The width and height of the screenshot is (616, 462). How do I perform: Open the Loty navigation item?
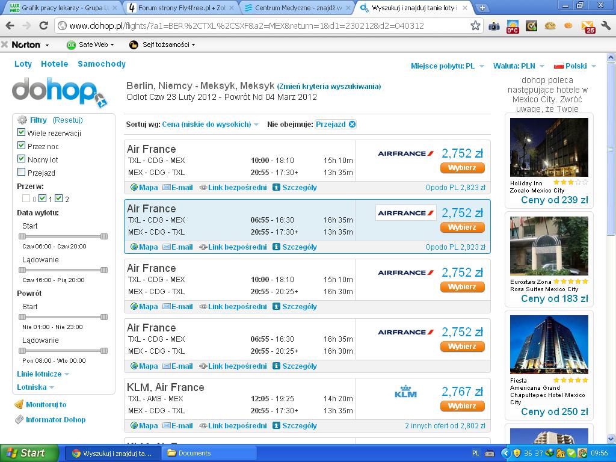click(23, 64)
